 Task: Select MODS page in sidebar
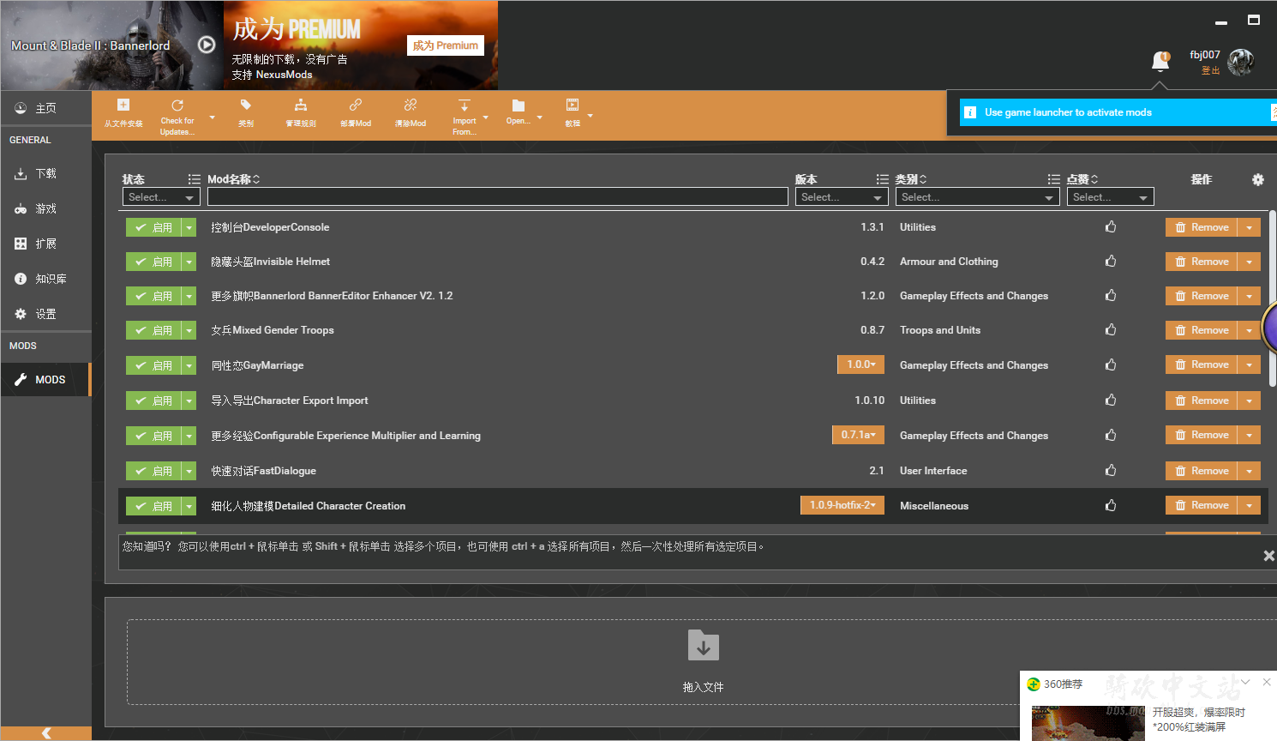(x=46, y=379)
